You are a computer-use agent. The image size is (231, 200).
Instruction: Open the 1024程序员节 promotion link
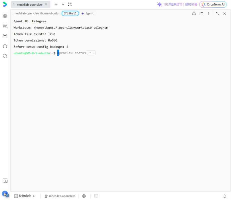point(177,5)
